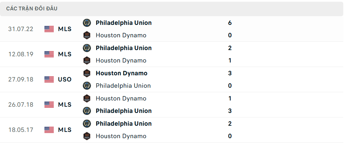Open Houston Dynamo winner name in 27.09.18 match

pyautogui.click(x=121, y=73)
